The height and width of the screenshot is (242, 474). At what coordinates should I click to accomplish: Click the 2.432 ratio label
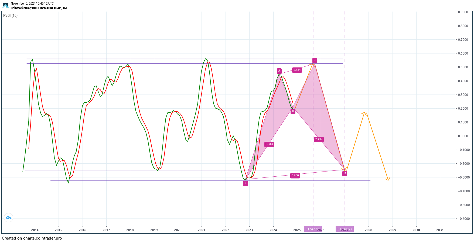[x=319, y=139]
